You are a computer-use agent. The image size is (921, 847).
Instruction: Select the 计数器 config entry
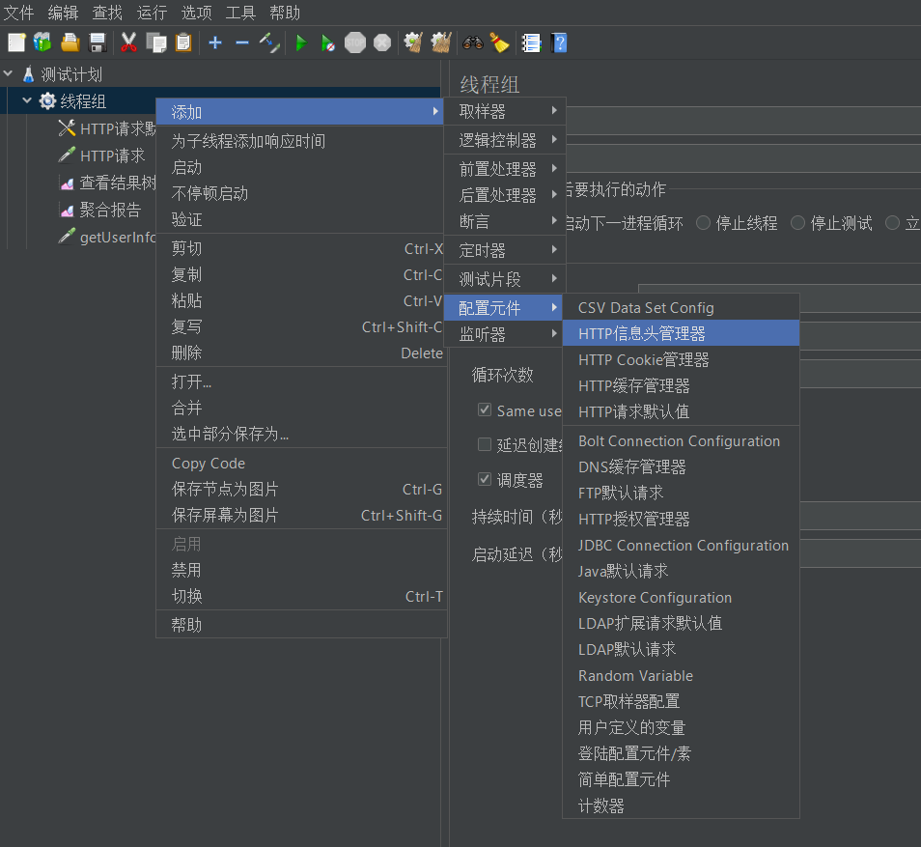click(x=681, y=805)
